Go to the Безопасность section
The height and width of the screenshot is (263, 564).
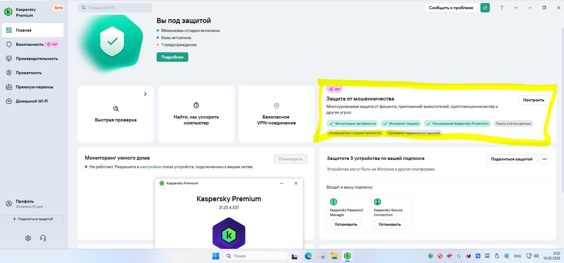point(33,44)
